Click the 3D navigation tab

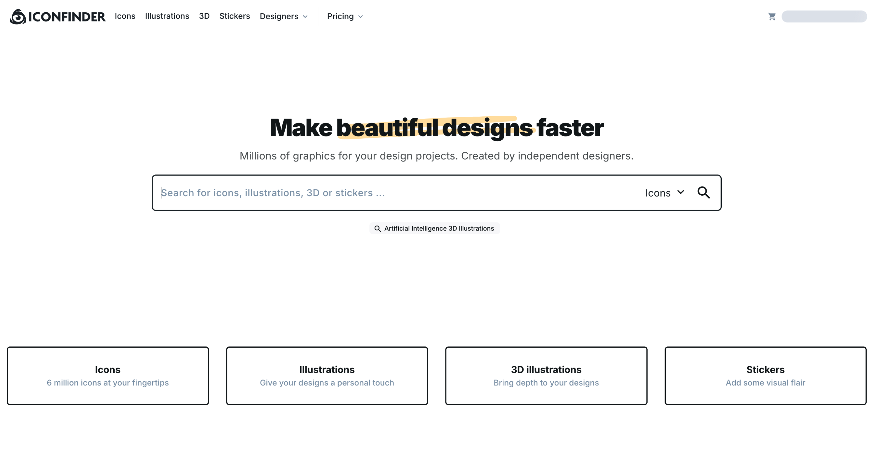204,16
